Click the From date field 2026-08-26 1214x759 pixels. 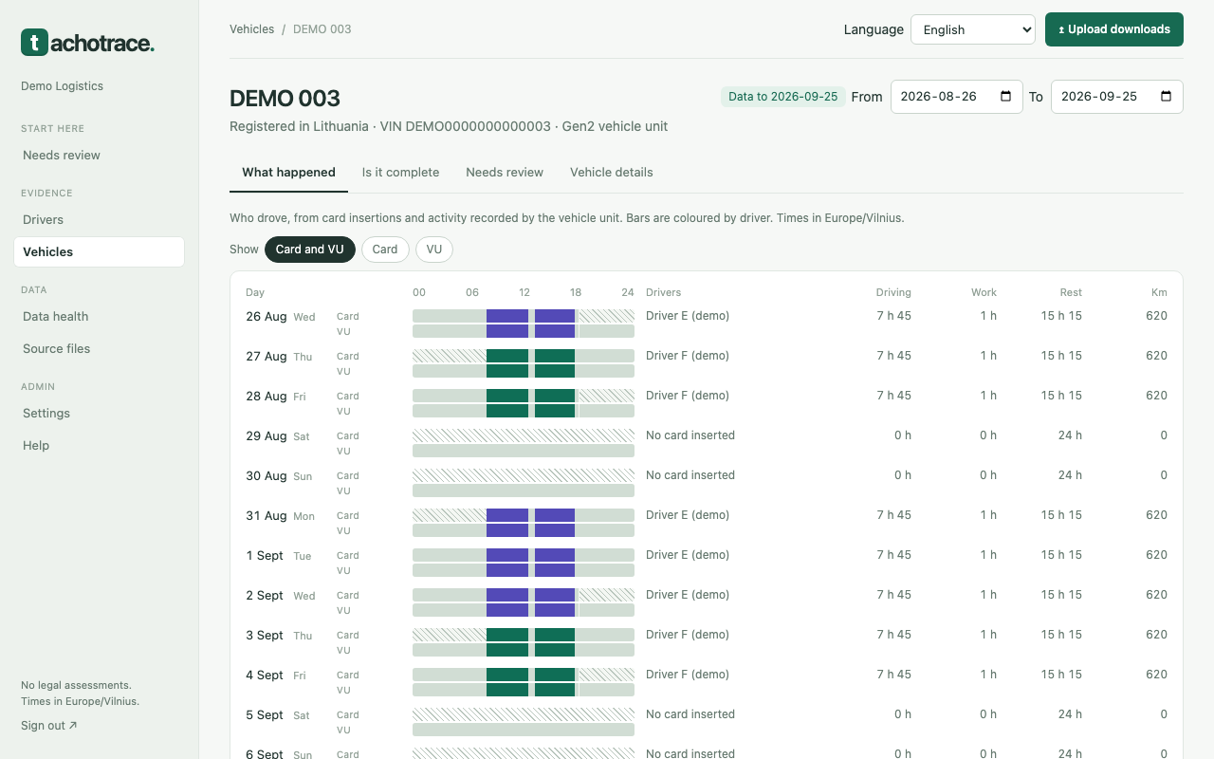[x=957, y=97]
